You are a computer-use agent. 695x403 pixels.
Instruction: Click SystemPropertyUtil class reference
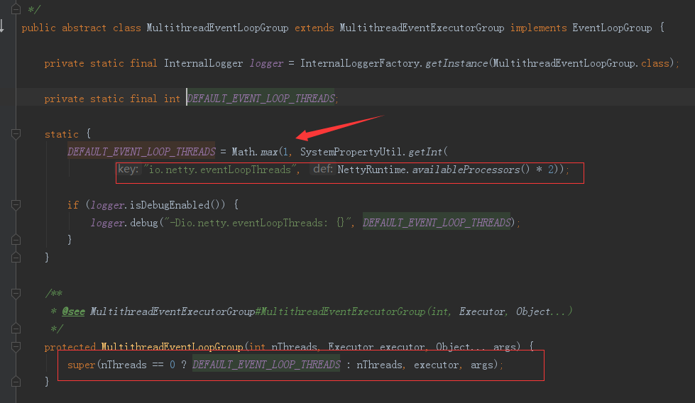tap(351, 152)
